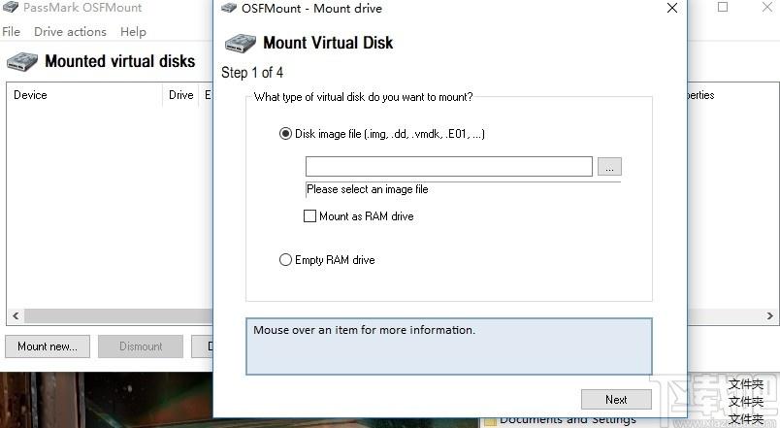Click the image file path field
Screen dimensions: 780x428
pyautogui.click(x=448, y=167)
